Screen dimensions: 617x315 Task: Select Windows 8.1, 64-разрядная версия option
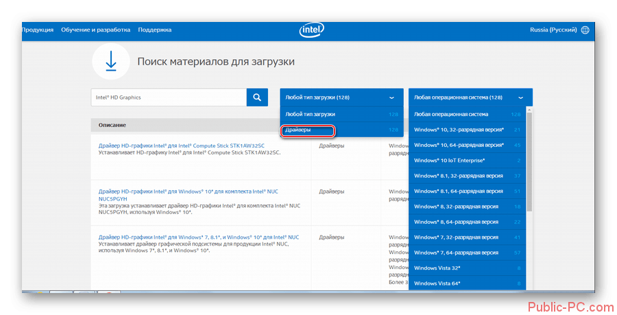tap(457, 191)
